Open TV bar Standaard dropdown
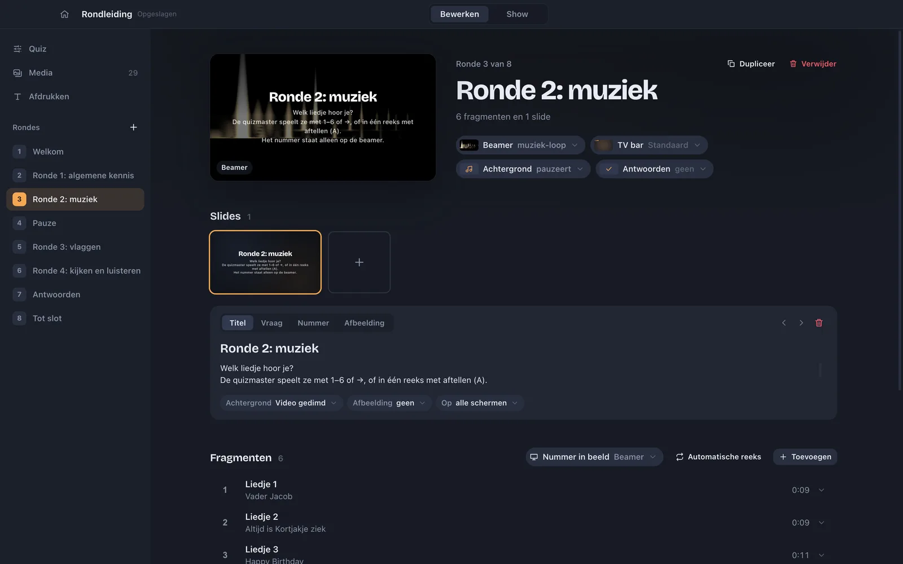The image size is (903, 564). pyautogui.click(x=649, y=145)
